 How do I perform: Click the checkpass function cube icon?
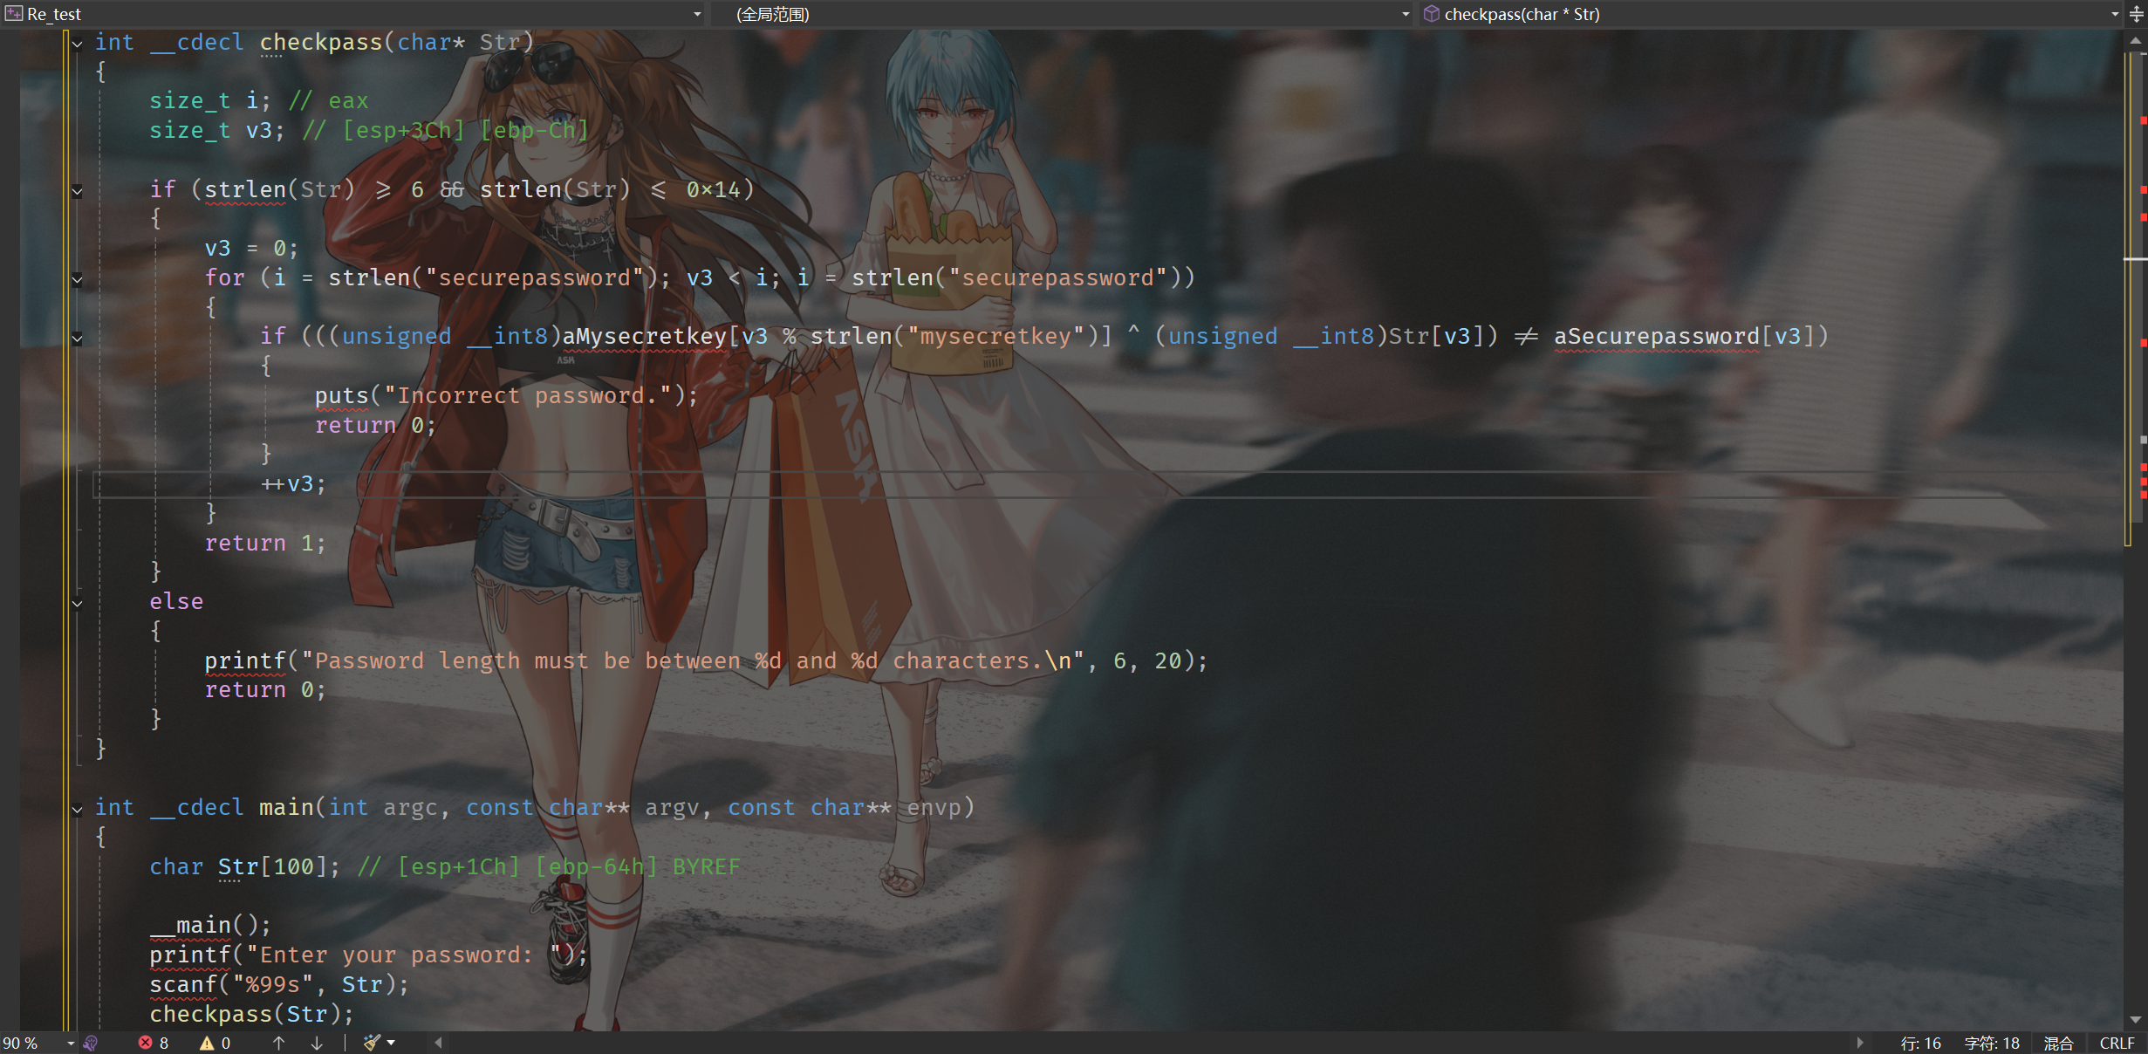coord(1432,14)
